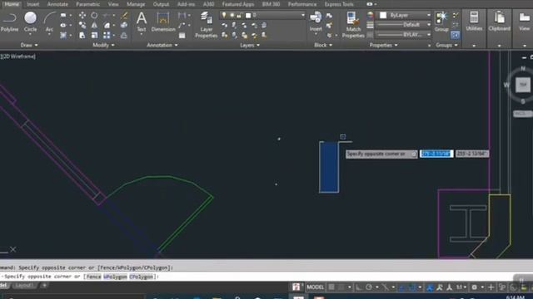Viewport: 533px width, 299px height.
Task: Select the Stretch tool in Modify
Action: [x=82, y=35]
